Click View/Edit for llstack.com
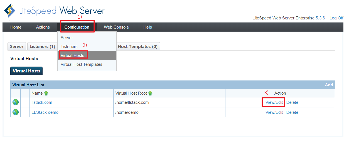The image size is (349, 144). pyautogui.click(x=274, y=102)
